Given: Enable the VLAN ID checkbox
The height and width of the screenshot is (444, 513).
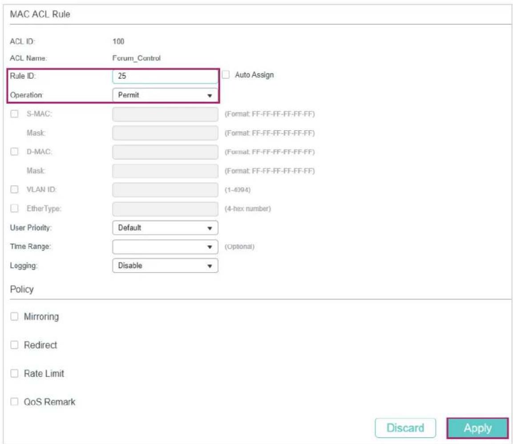Looking at the screenshot, I should pyautogui.click(x=14, y=190).
